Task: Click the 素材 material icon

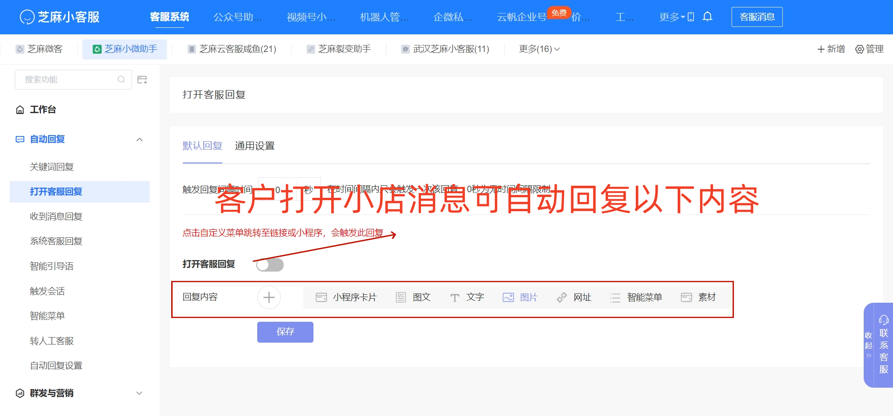Action: (x=686, y=297)
